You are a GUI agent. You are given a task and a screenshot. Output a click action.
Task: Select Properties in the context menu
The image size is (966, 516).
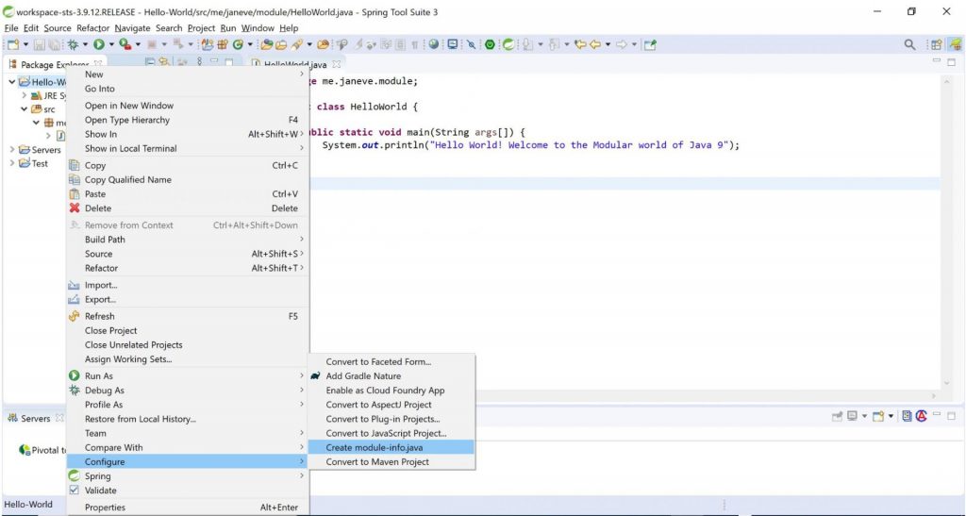[x=188, y=508]
